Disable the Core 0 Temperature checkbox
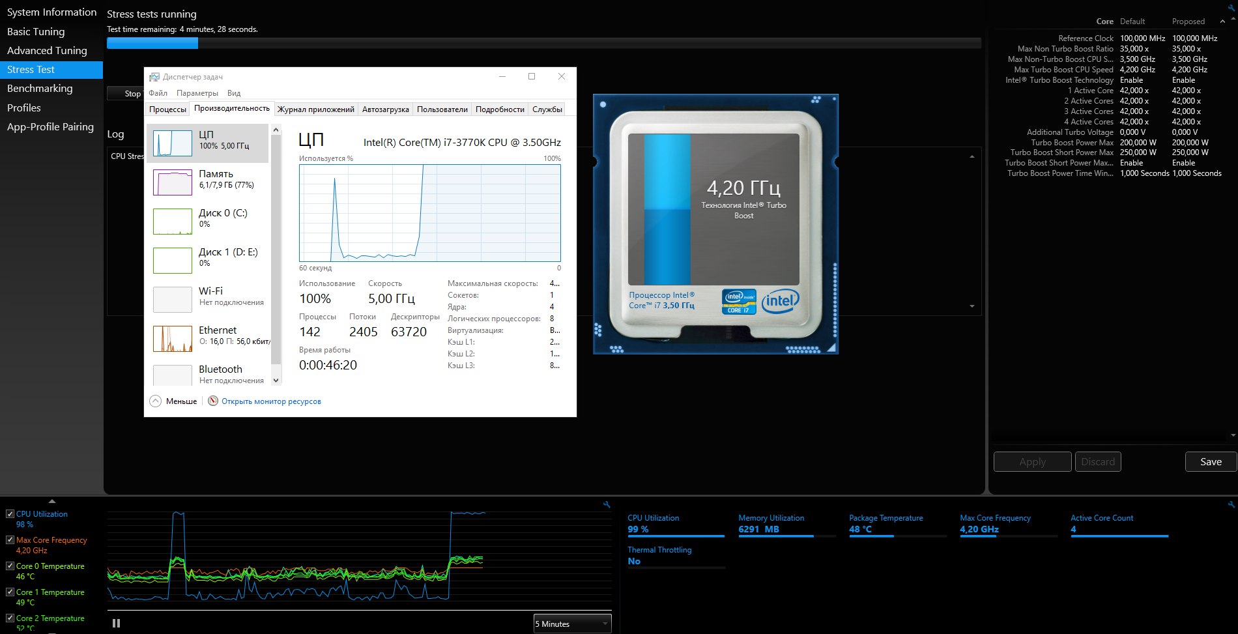Viewport: 1238px width, 634px height. click(x=10, y=566)
